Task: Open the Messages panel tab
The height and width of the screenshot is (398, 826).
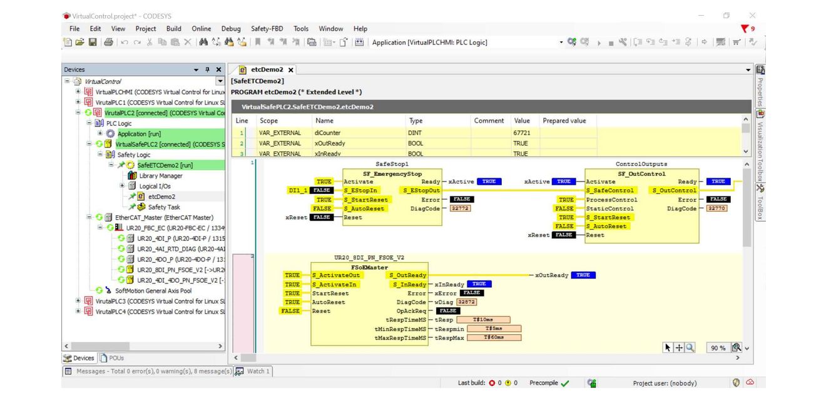Action: (148, 371)
